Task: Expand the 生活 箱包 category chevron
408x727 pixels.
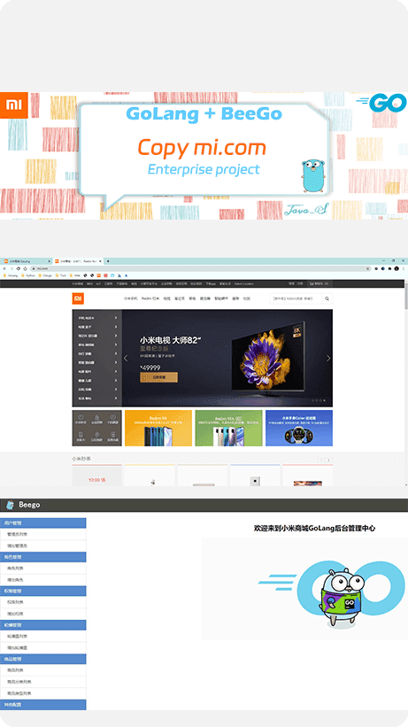Action: tap(115, 398)
